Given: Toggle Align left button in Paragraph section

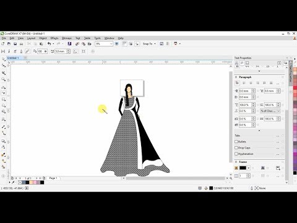Looking at the screenshot, I should tap(244, 83).
